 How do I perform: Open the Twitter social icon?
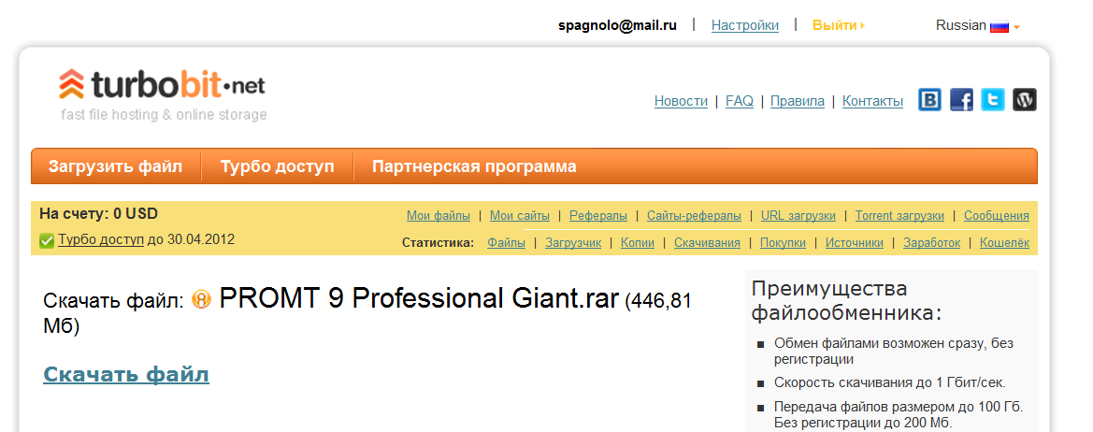[x=993, y=100]
